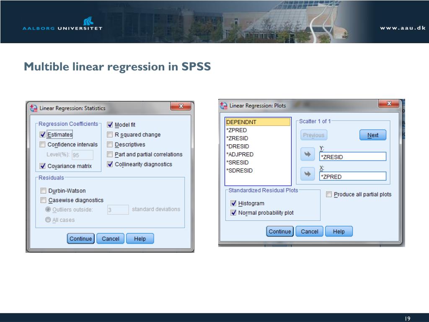Click Continue in the Plots dialog
The image size is (429, 322).
coord(280,231)
